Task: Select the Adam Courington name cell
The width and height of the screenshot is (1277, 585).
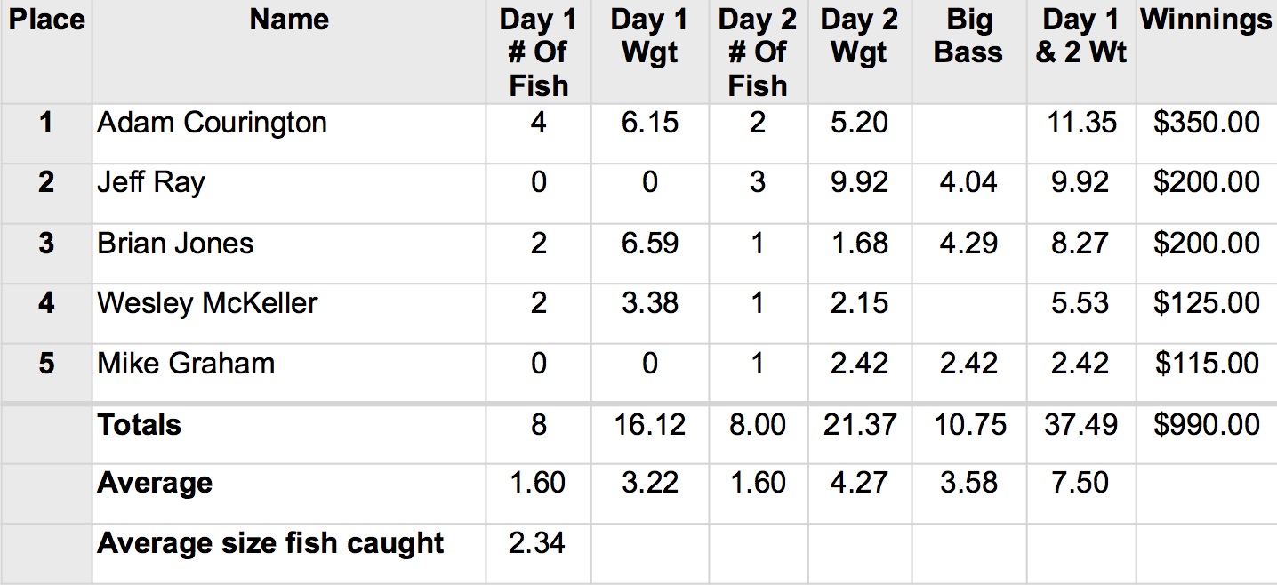Action: pos(212,123)
